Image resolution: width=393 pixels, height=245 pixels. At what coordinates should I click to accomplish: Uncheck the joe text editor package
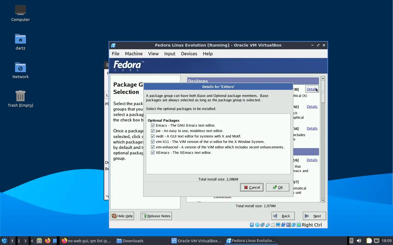pos(153,131)
